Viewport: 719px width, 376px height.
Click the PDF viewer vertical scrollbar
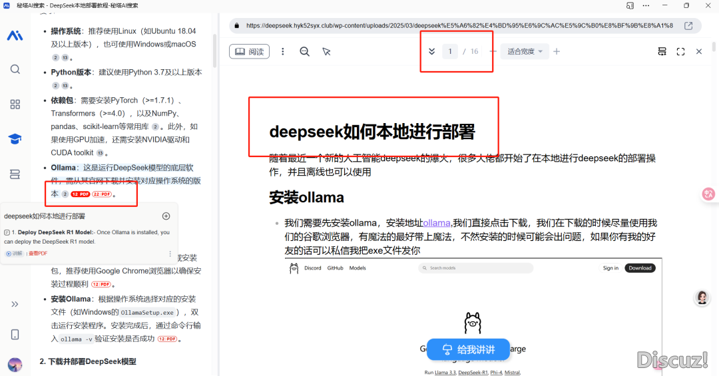(x=714, y=47)
